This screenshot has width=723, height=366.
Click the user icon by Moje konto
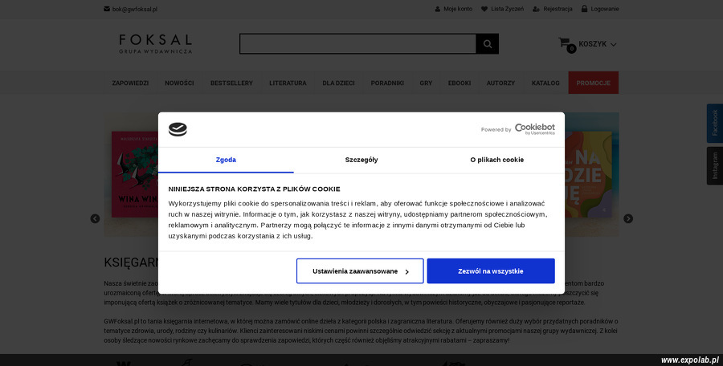(438, 9)
